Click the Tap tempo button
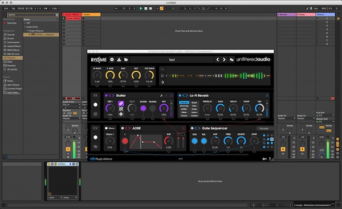The height and width of the screenshot is (209, 342). [x=13, y=9]
